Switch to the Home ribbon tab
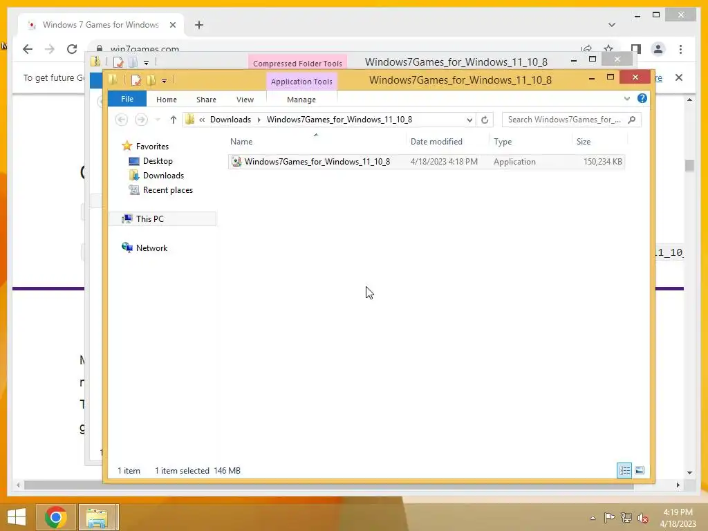Image resolution: width=708 pixels, height=531 pixels. [166, 100]
